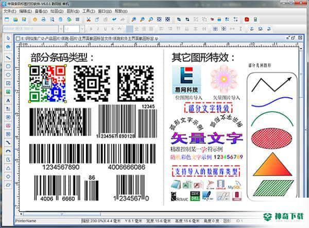Select the curve line drawing tool
This screenshot has height=228, width=309.
(8, 143)
